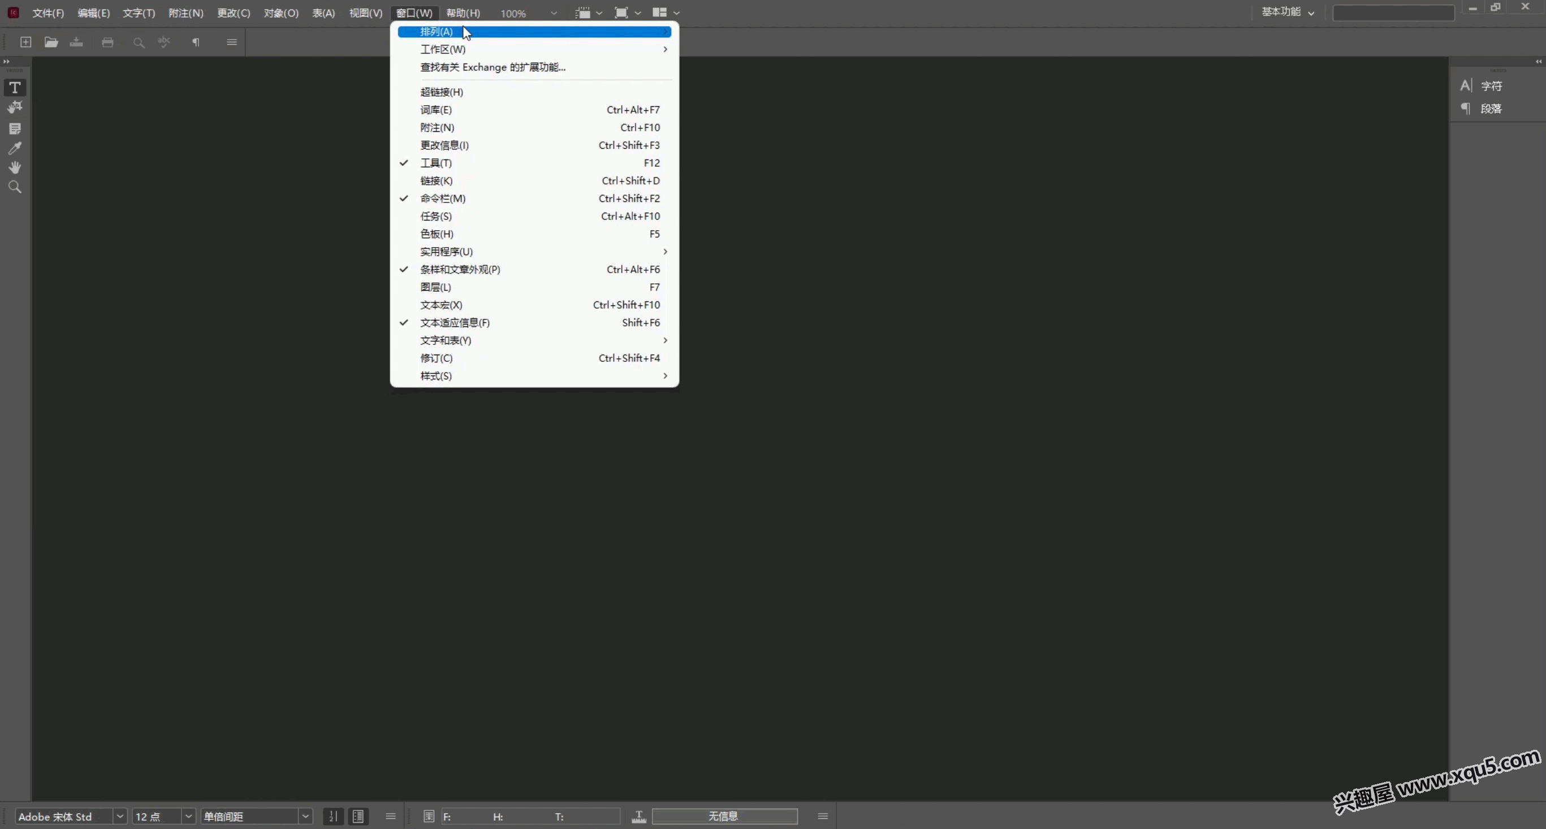Screen dimensions: 1546x829
Task: Open the 12 点 font size dropdown
Action: point(188,817)
